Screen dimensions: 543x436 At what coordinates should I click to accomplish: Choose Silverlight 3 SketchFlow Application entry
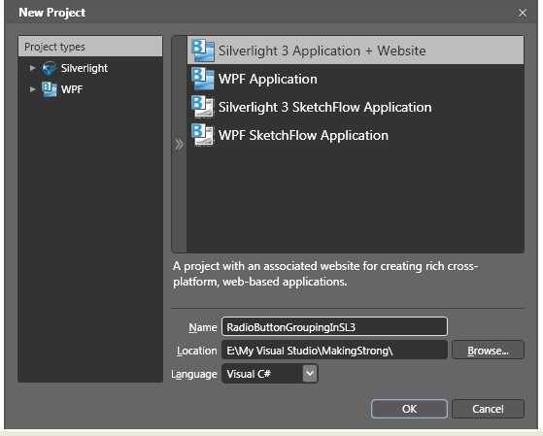[x=356, y=107]
